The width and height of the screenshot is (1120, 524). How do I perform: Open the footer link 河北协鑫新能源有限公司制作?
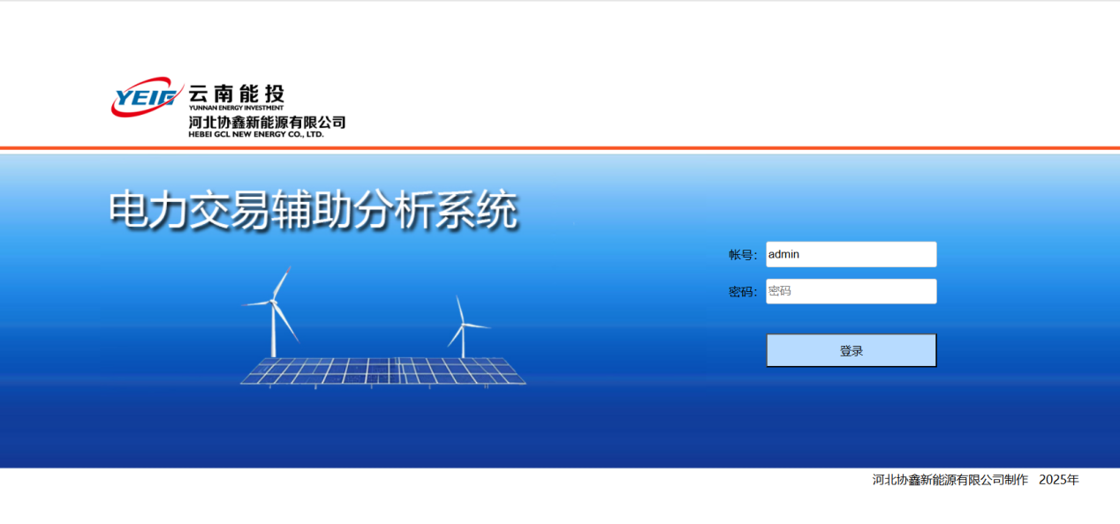[x=949, y=479]
